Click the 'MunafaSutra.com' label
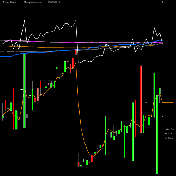This screenshot has width=176, height=176. coord(33,2)
